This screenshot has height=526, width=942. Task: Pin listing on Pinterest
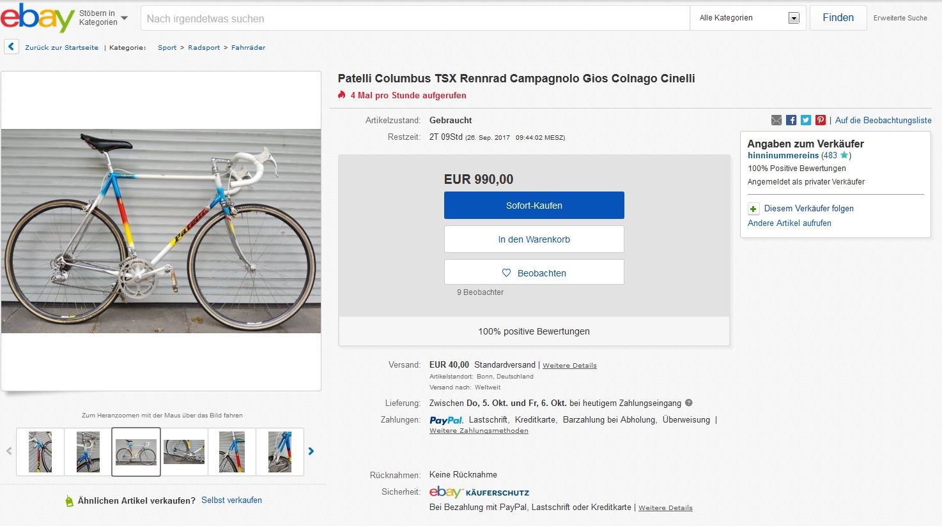coord(821,120)
